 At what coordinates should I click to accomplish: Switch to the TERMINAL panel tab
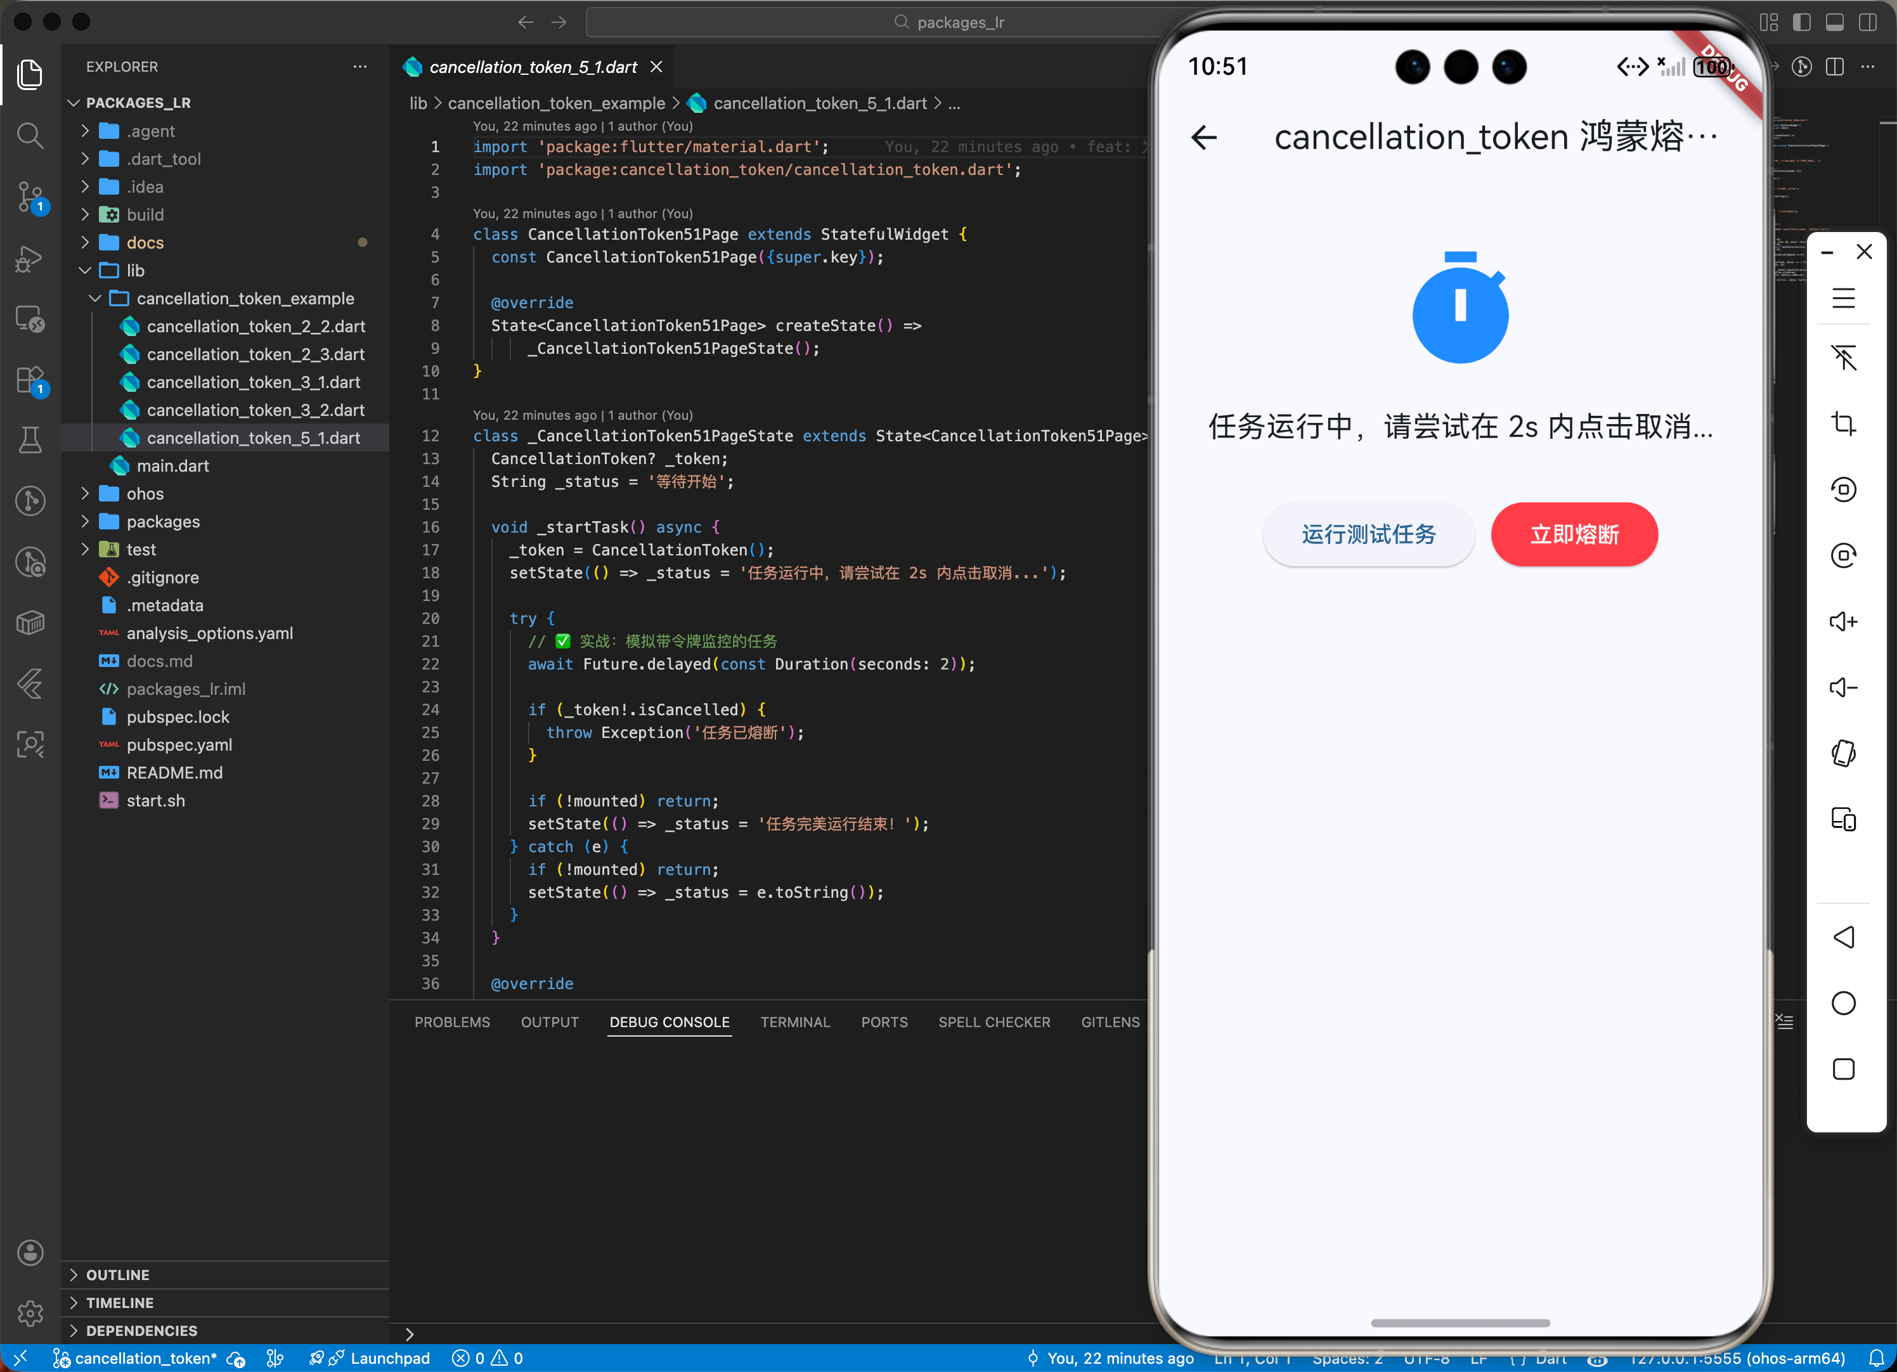click(x=794, y=1021)
